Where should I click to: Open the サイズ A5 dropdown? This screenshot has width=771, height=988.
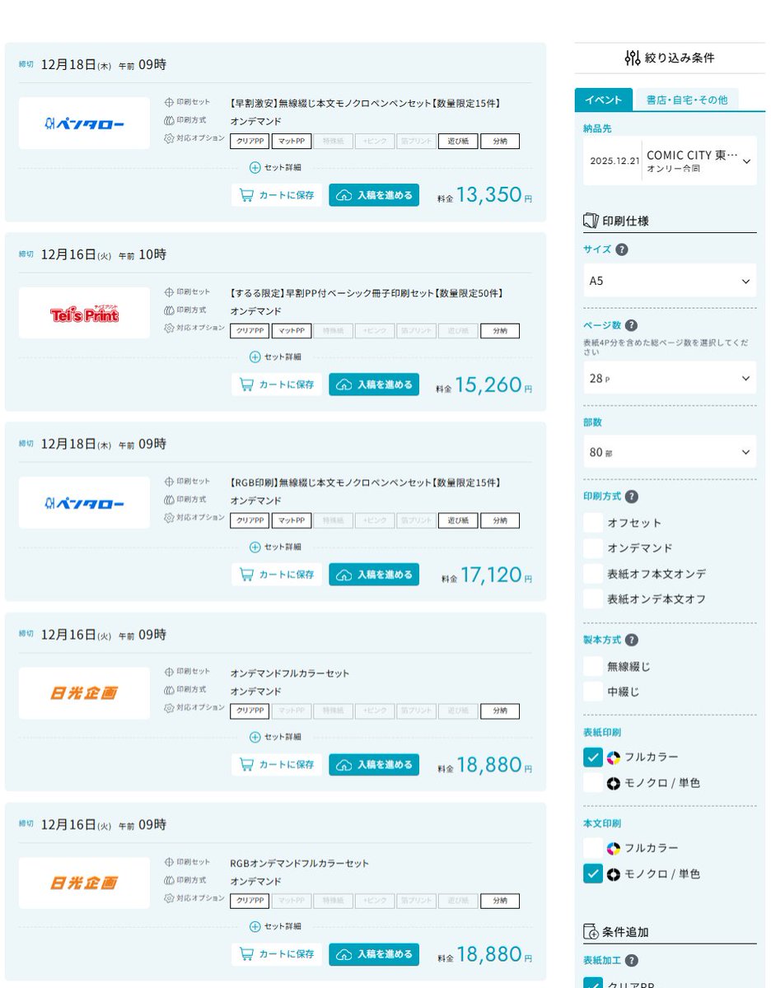click(670, 281)
